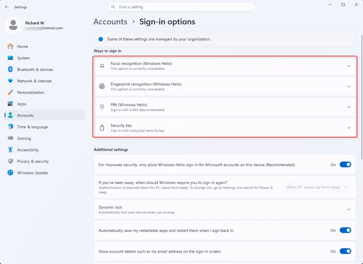Click the Accounts person icon in the sidebar

10,115
